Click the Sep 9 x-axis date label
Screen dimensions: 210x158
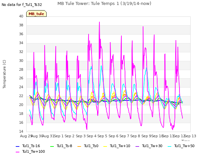point(146,136)
